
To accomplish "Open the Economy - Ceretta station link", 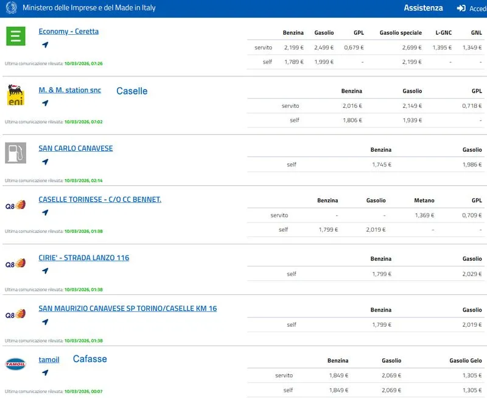I will [x=68, y=32].
